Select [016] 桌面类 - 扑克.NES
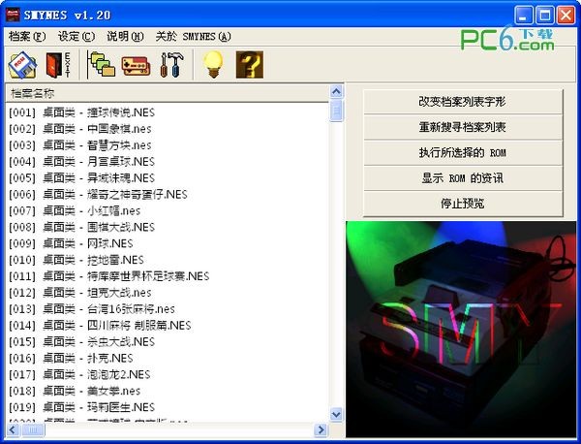581x444 pixels. (71, 358)
